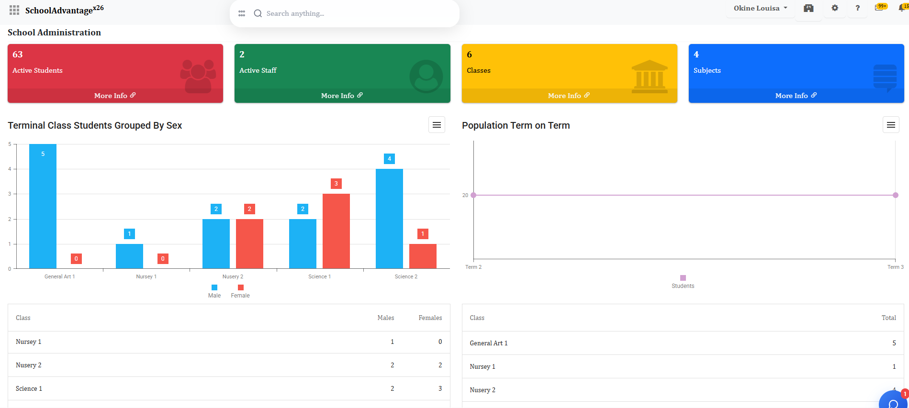Click the Active Students label
The width and height of the screenshot is (909, 408).
[x=37, y=70]
